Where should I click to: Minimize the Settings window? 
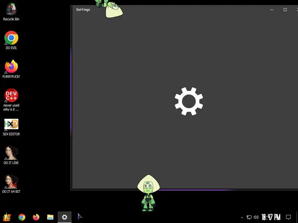coord(272,10)
